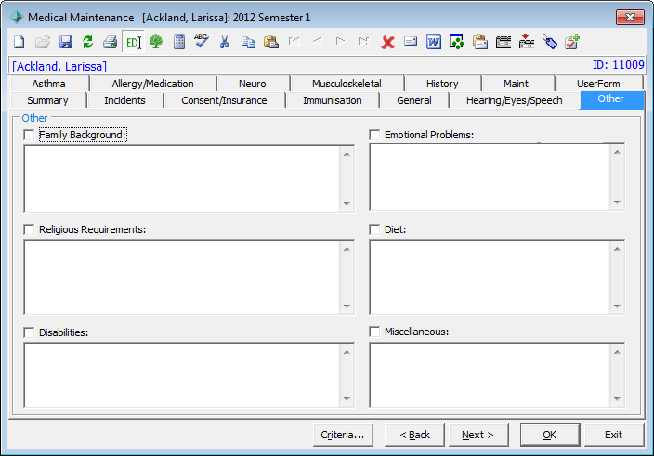Go to the last record arrow
The image size is (654, 456).
pos(364,41)
